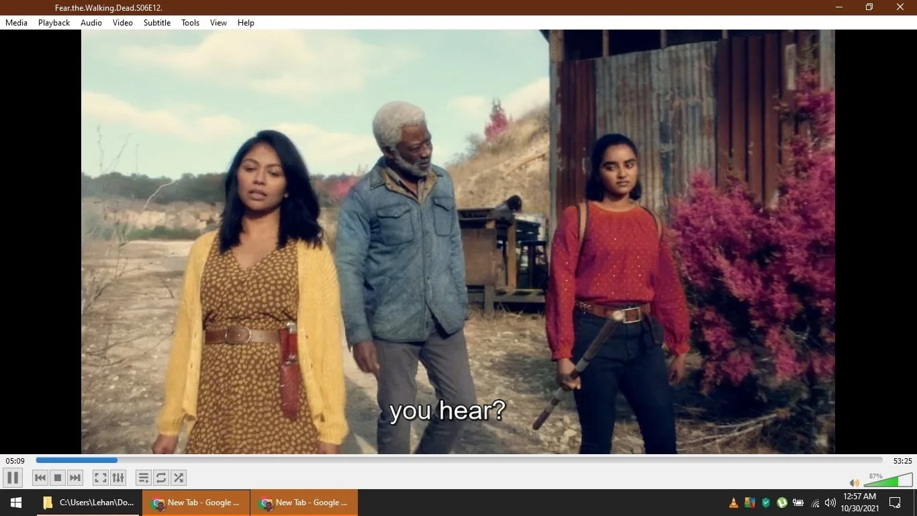This screenshot has height=516, width=917.
Task: Open the Subtitle menu
Action: [x=157, y=23]
